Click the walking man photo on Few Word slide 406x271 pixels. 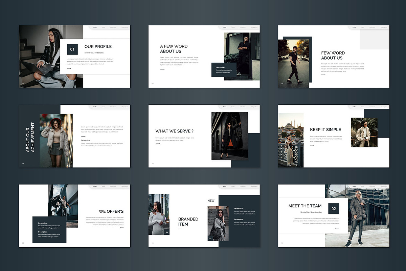click(293, 64)
